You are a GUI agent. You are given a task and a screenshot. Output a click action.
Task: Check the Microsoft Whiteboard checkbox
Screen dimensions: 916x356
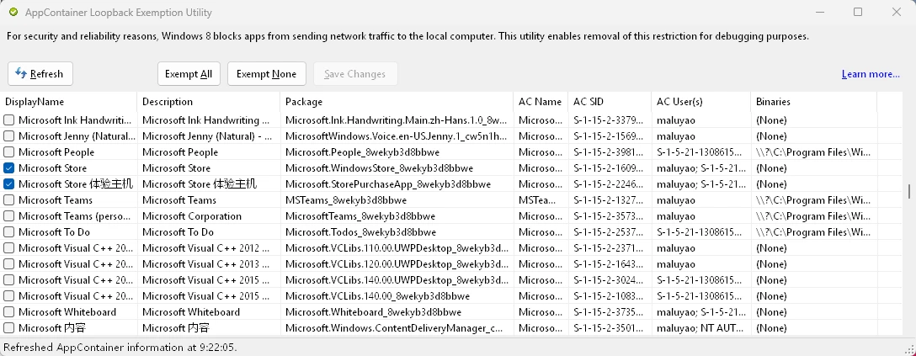pyautogui.click(x=8, y=312)
